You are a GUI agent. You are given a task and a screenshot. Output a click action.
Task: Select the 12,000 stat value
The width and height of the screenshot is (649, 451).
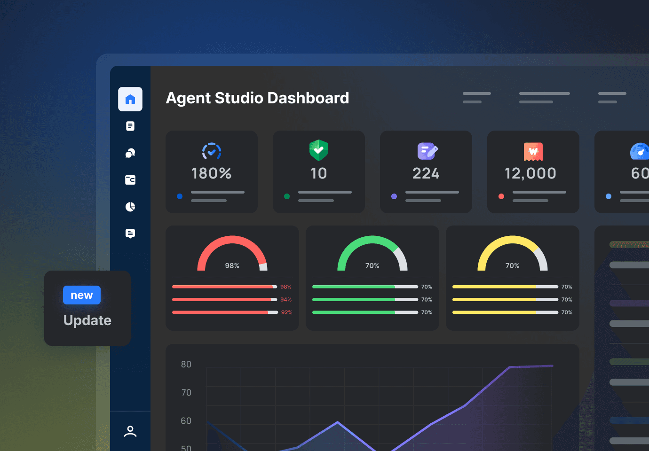click(x=530, y=173)
